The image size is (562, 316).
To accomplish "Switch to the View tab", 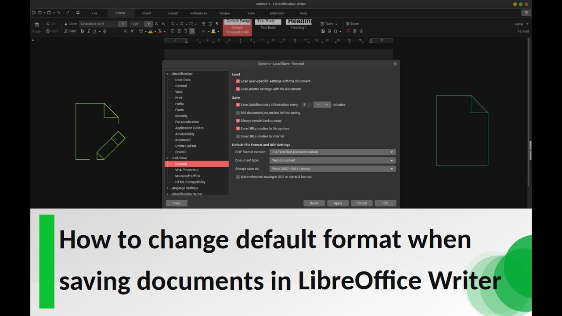I will coord(251,13).
